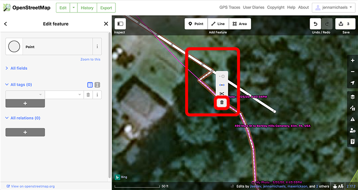Screen dimensions: 358x190
Task: Select the Point preset button
Action: 49,46
